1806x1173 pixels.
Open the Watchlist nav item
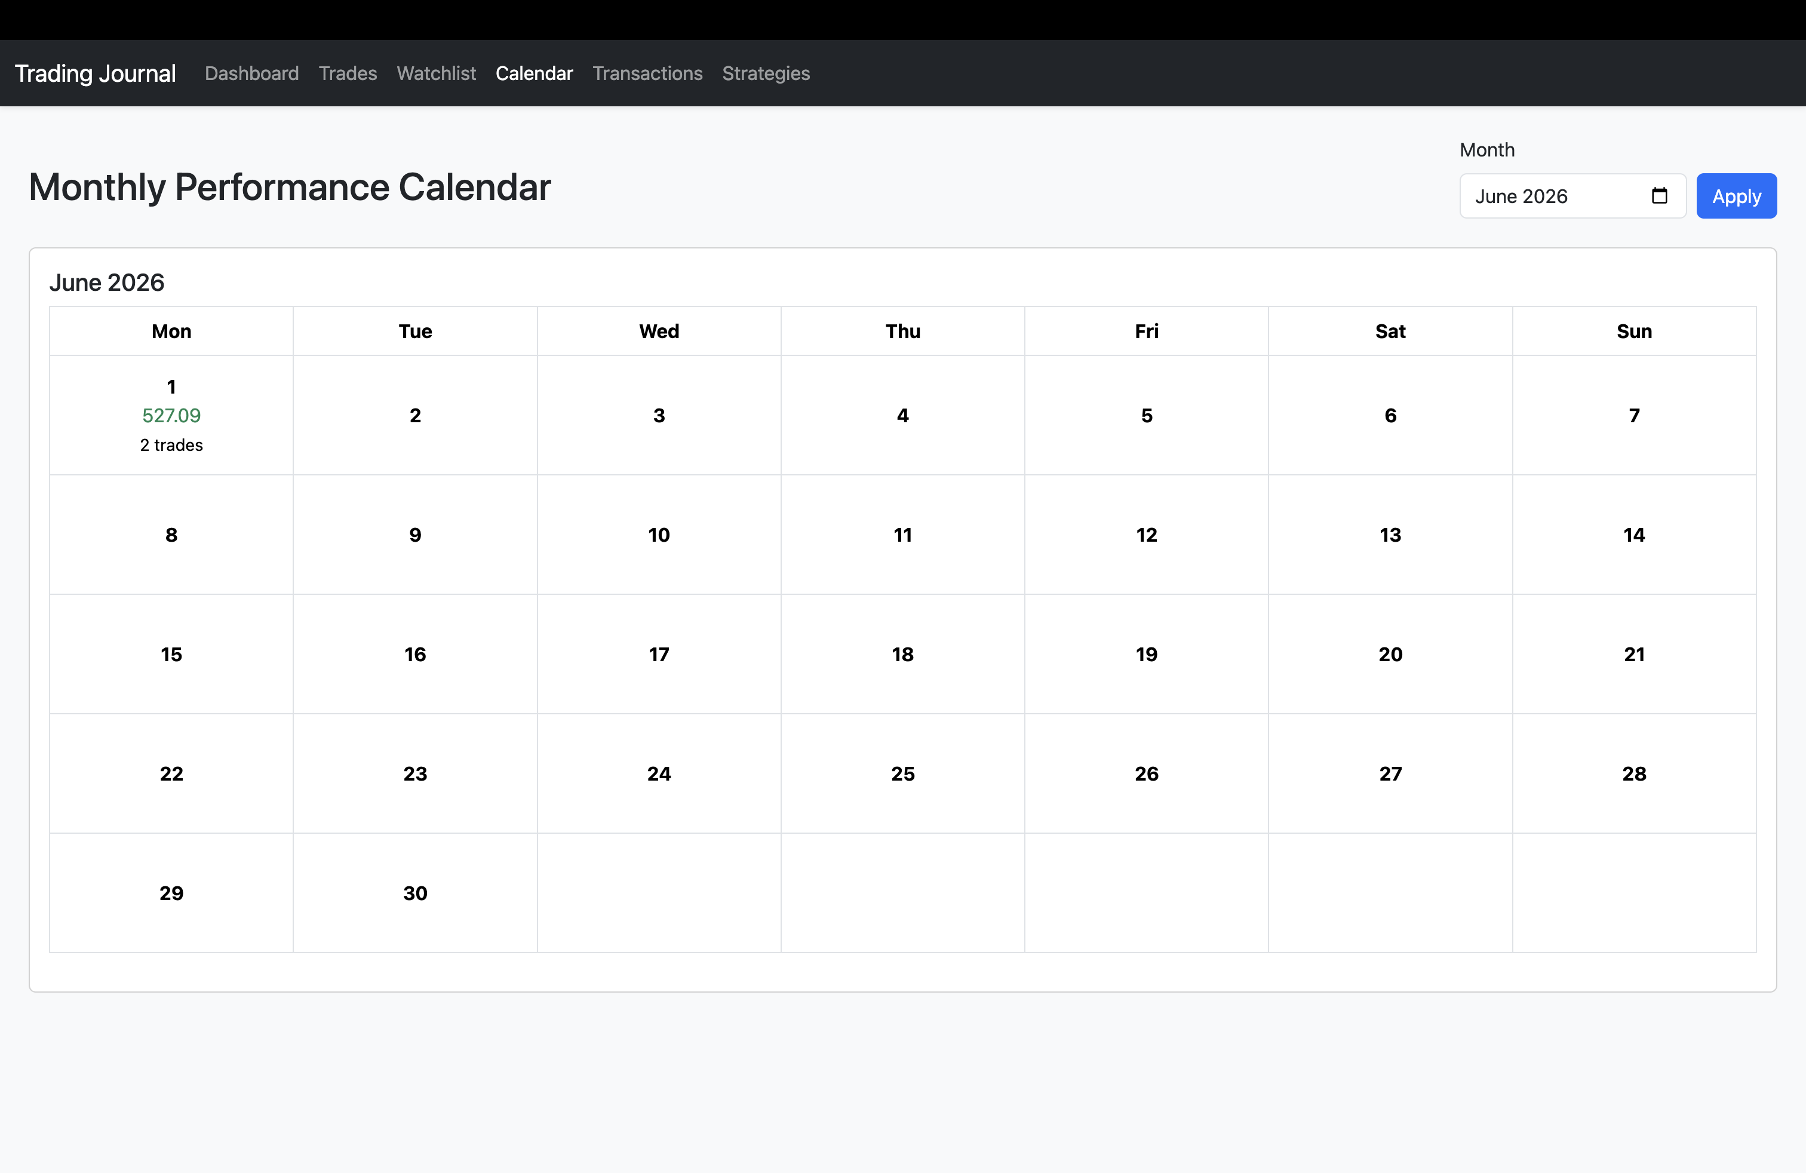tap(437, 73)
